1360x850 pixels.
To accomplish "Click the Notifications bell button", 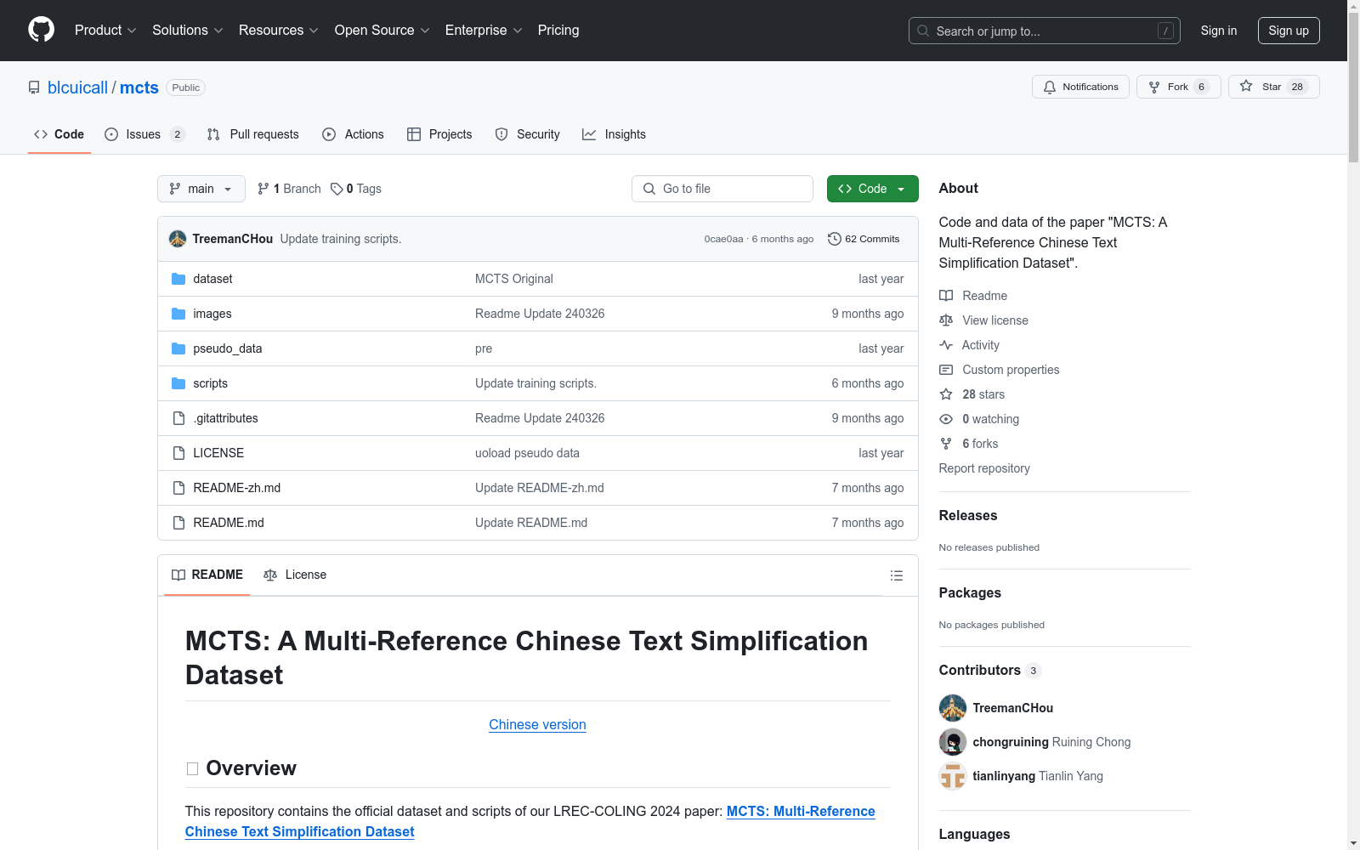I will tap(1080, 87).
